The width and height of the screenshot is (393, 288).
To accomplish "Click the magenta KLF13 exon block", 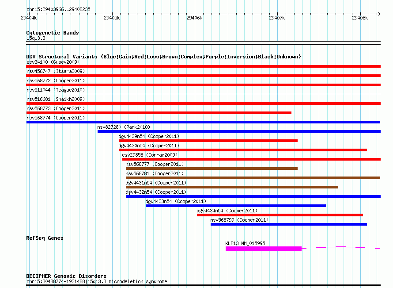I will [x=264, y=249].
